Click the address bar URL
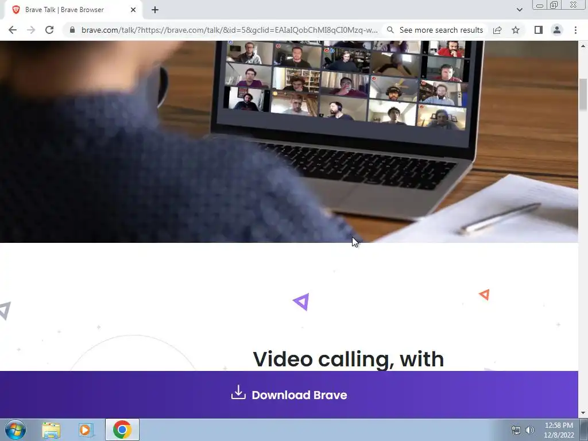The height and width of the screenshot is (441, 588). pyautogui.click(x=229, y=30)
